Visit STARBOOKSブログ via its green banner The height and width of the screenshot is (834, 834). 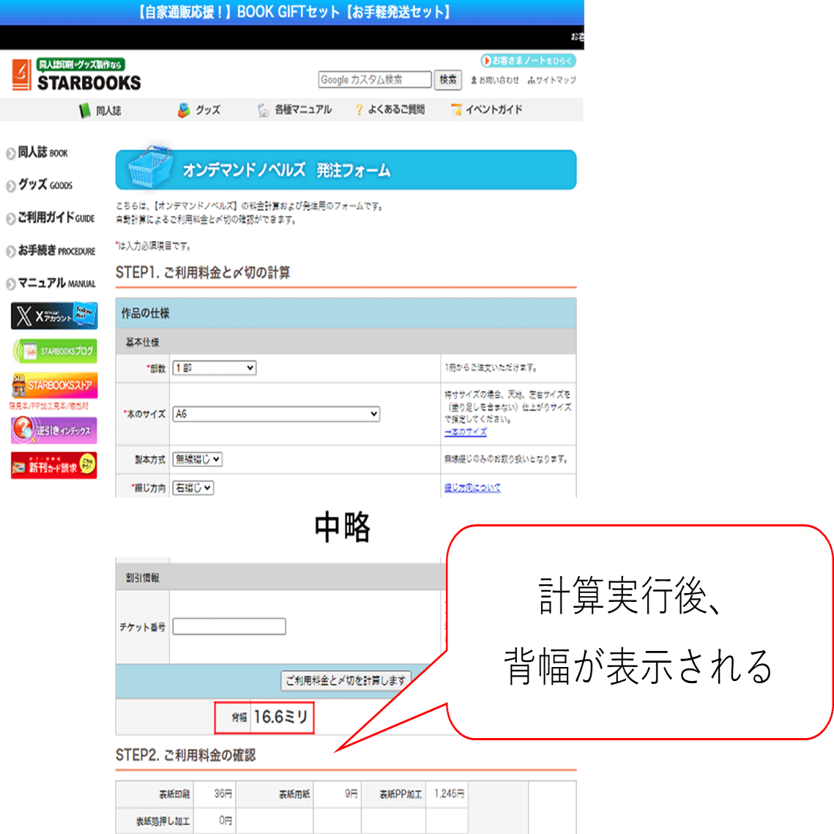coord(54,351)
